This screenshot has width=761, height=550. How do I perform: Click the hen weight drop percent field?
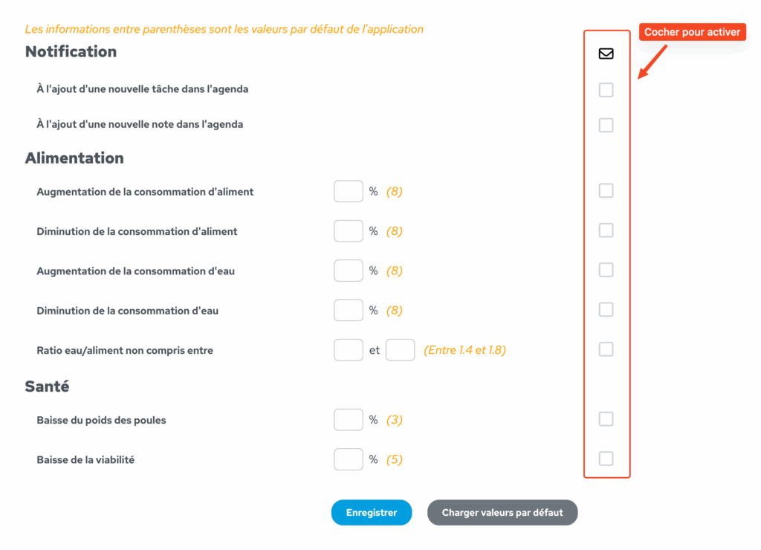[x=349, y=420]
